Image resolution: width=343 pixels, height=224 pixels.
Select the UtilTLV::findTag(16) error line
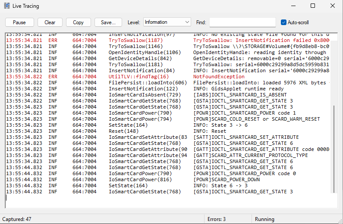pyautogui.click(x=167, y=77)
